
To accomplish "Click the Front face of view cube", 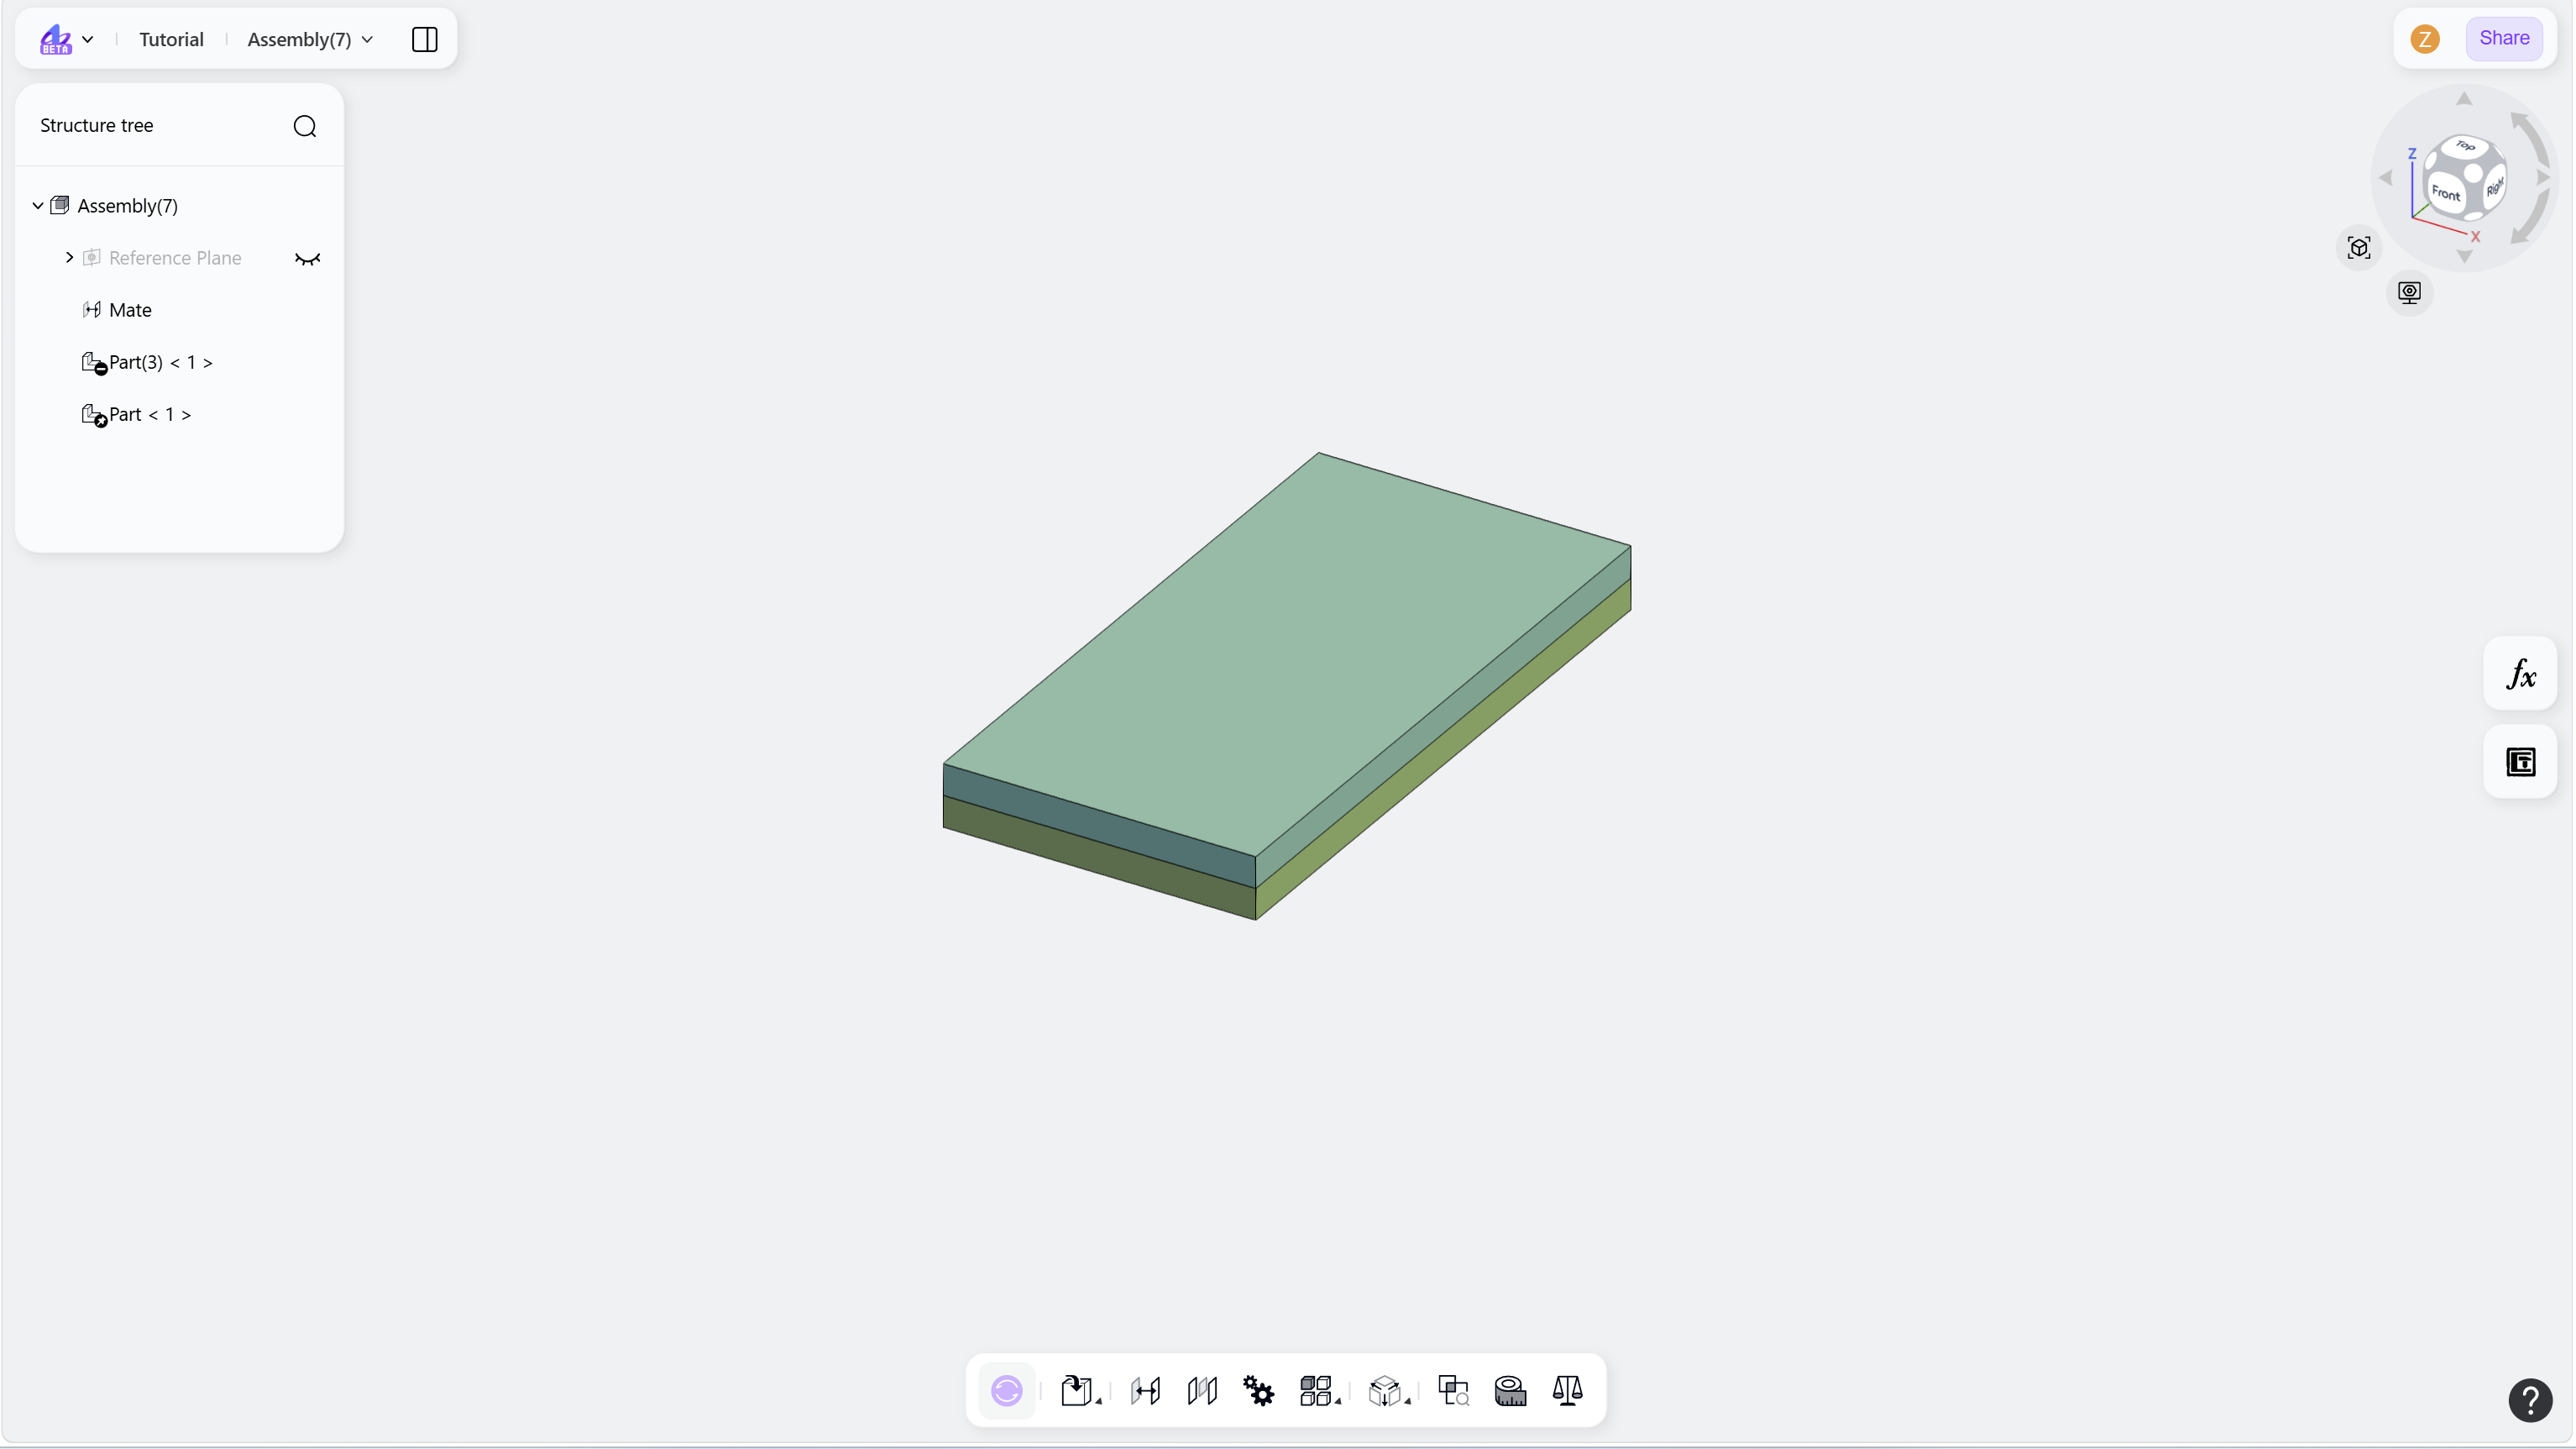I will (x=2445, y=193).
